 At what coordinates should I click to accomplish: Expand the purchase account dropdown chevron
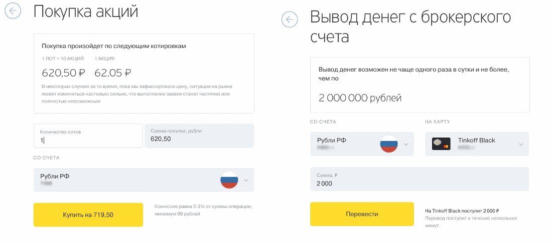tap(246, 180)
